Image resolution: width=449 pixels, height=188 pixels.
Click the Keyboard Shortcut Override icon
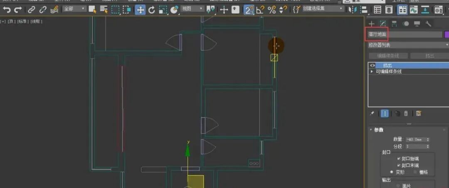[235, 10]
